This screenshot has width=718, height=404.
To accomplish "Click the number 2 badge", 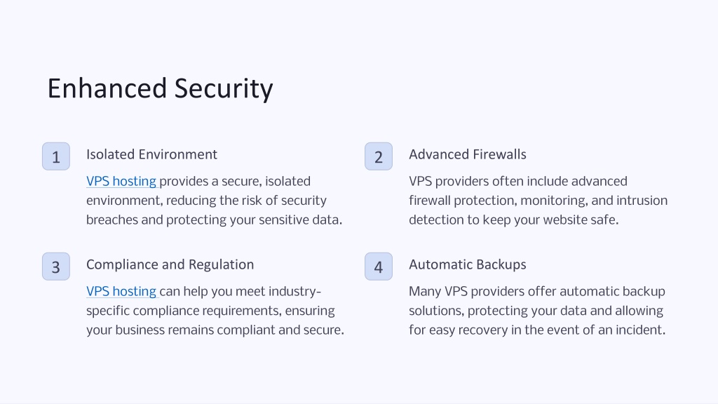I will point(378,156).
